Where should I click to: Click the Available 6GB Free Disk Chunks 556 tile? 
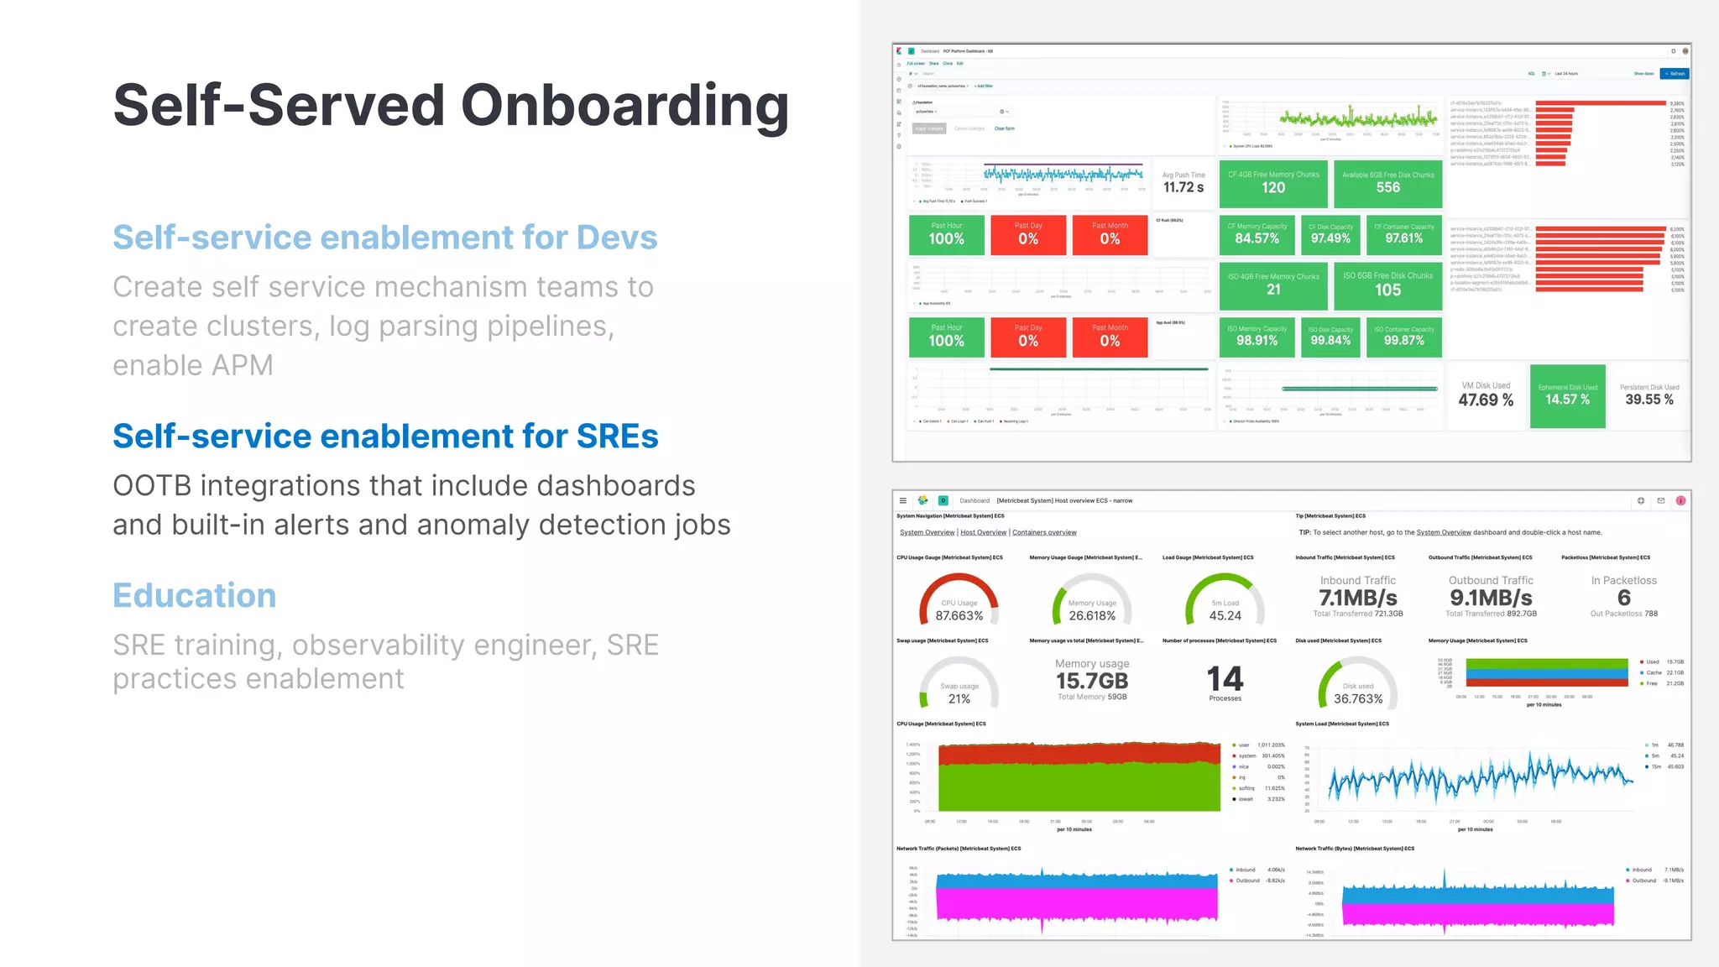click(x=1387, y=183)
